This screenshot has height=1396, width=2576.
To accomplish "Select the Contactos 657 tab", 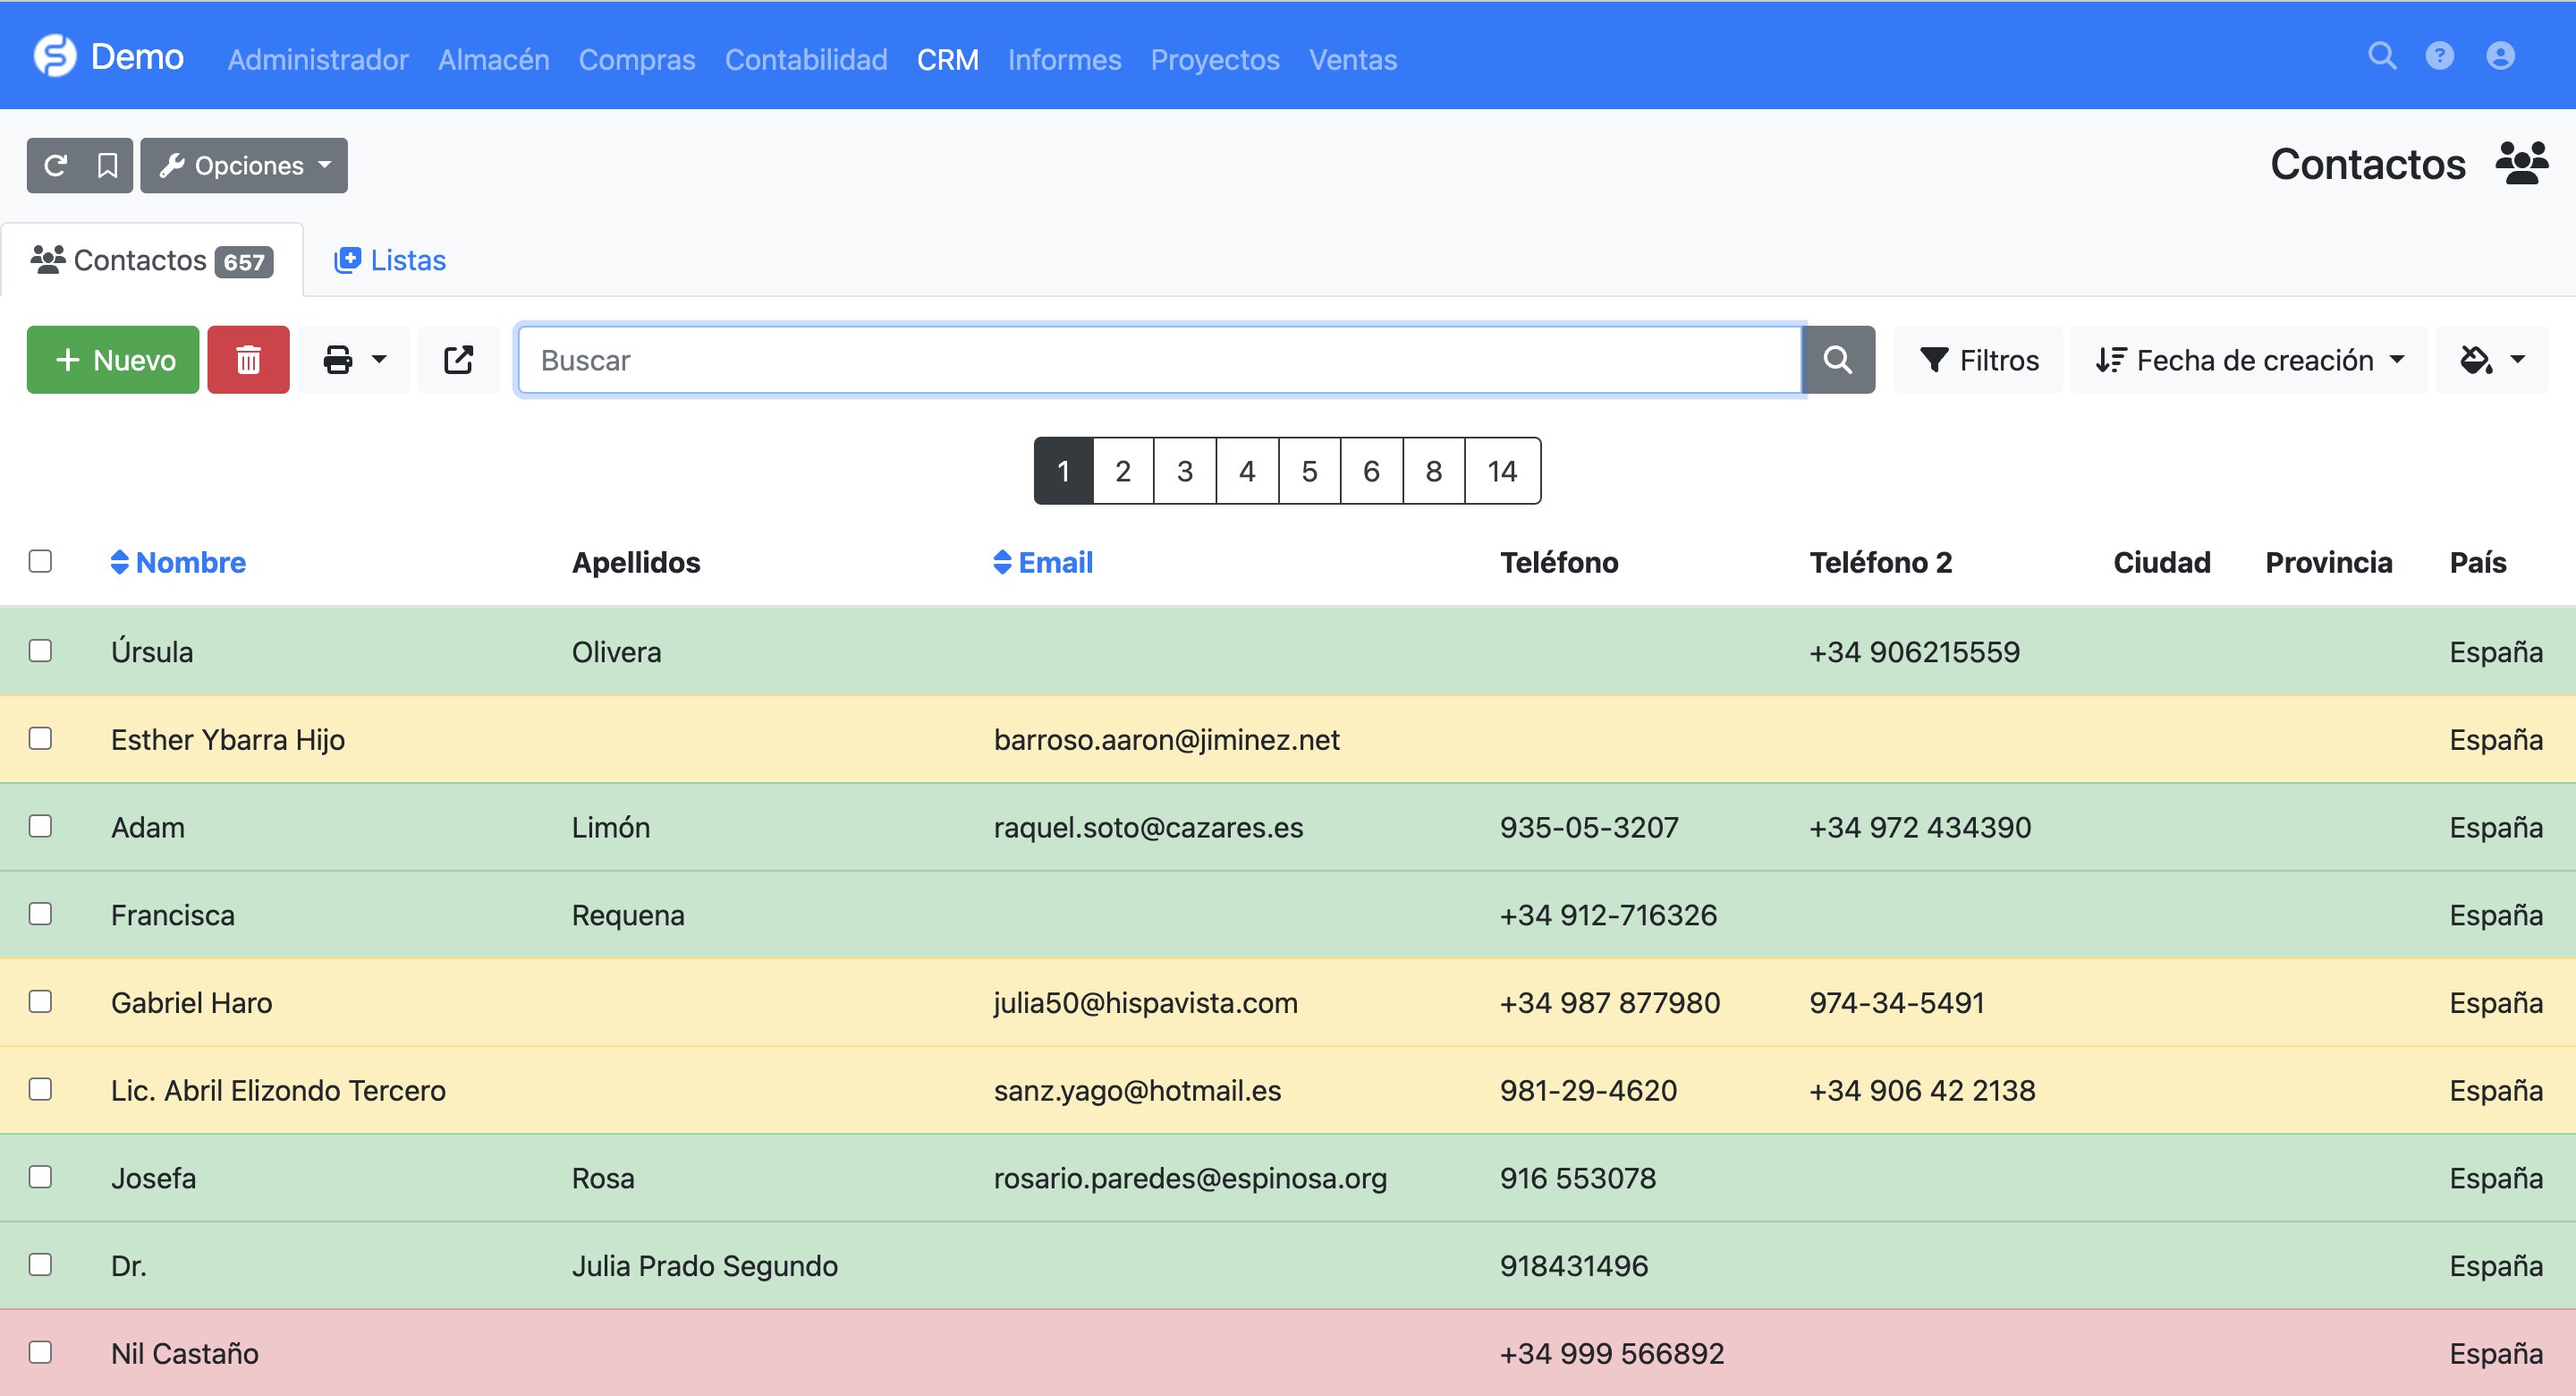I will tap(152, 260).
